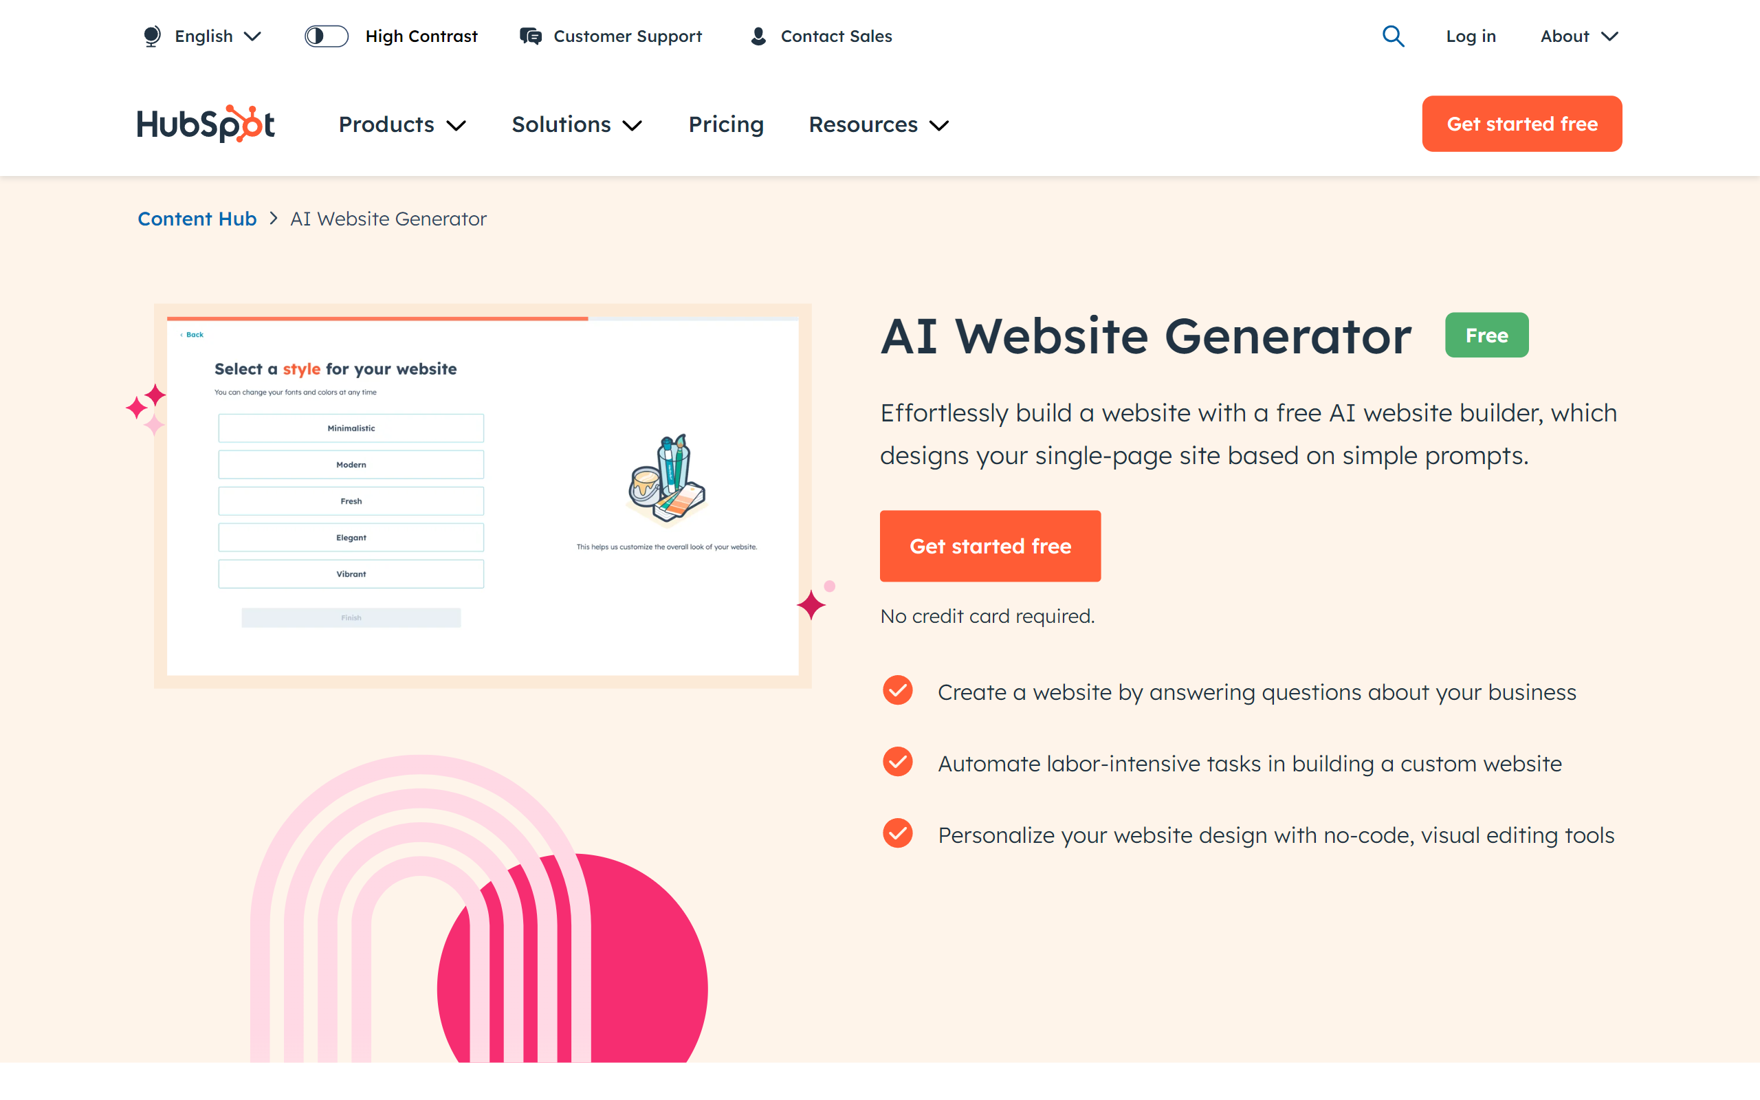Click the third orange checkmark feature icon

click(x=896, y=834)
